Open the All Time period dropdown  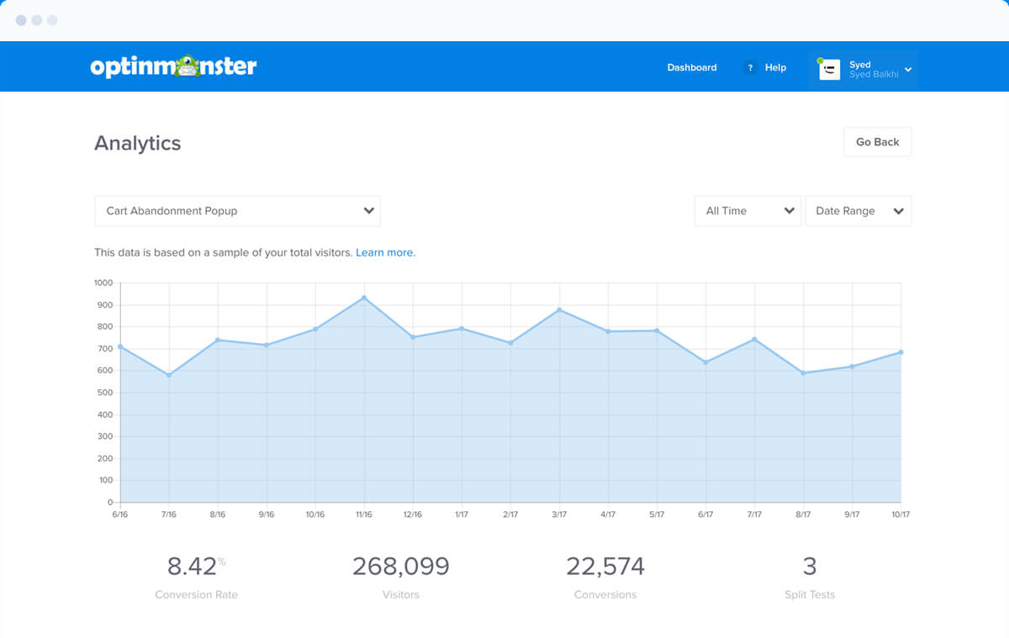click(748, 211)
